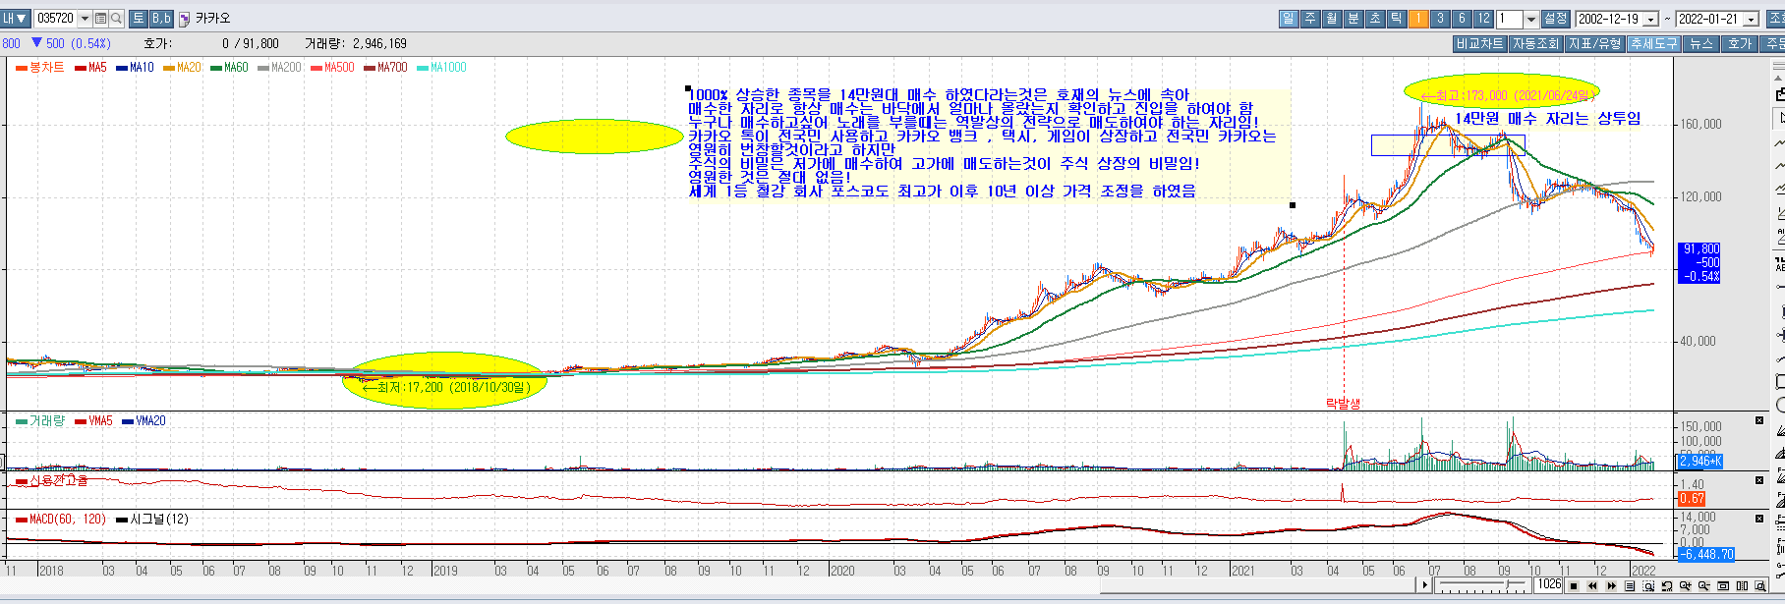1785x604 pixels.
Task: Open the stock list icon next to code 035720
Action: 100,19
